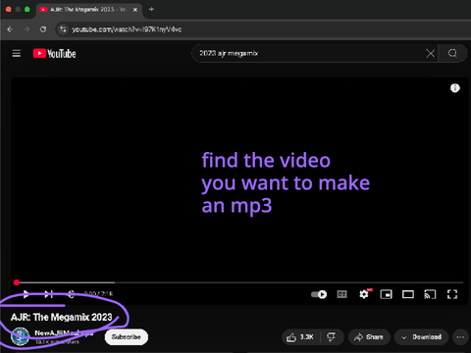Toggle the autoplay switch

[319, 294]
